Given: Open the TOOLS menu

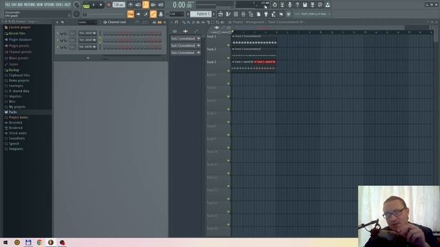Looking at the screenshot, I should [59, 5].
